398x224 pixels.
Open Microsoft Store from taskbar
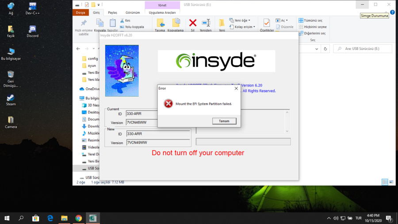[35, 218]
